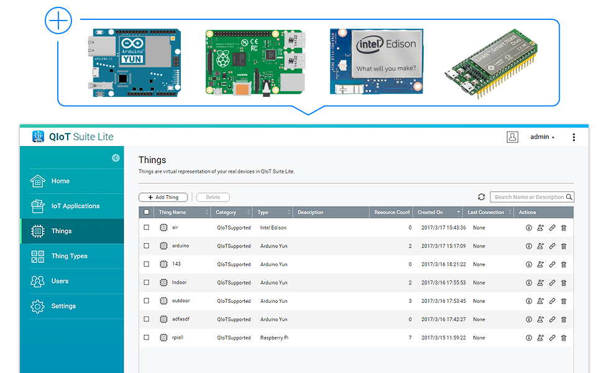Image resolution: width=609 pixels, height=373 pixels.
Task: Edit the arduino thing with the pencil icon
Action: pos(552,246)
